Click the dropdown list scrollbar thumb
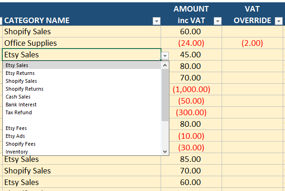 (165, 95)
